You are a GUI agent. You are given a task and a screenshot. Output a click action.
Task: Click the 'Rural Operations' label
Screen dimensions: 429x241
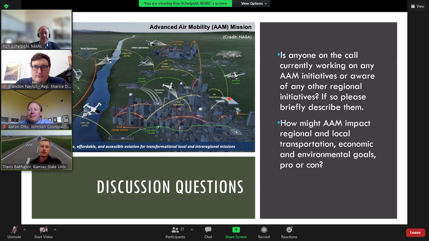click(89, 49)
